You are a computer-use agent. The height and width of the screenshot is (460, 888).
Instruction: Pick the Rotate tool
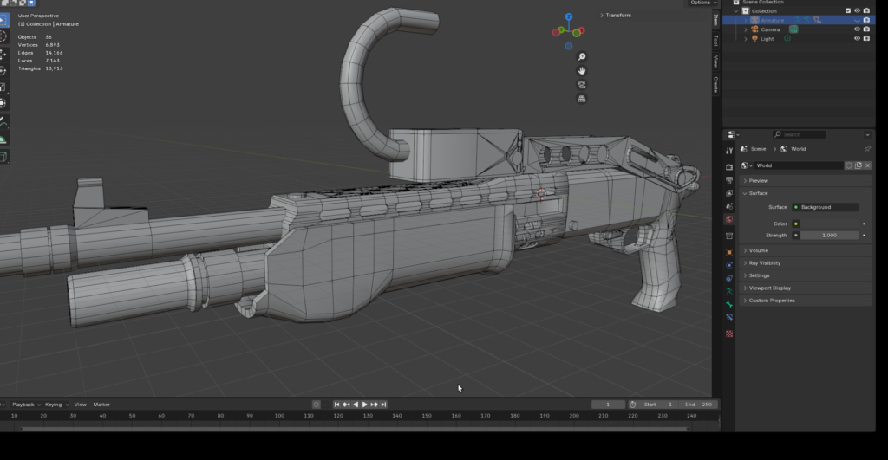[x=3, y=70]
